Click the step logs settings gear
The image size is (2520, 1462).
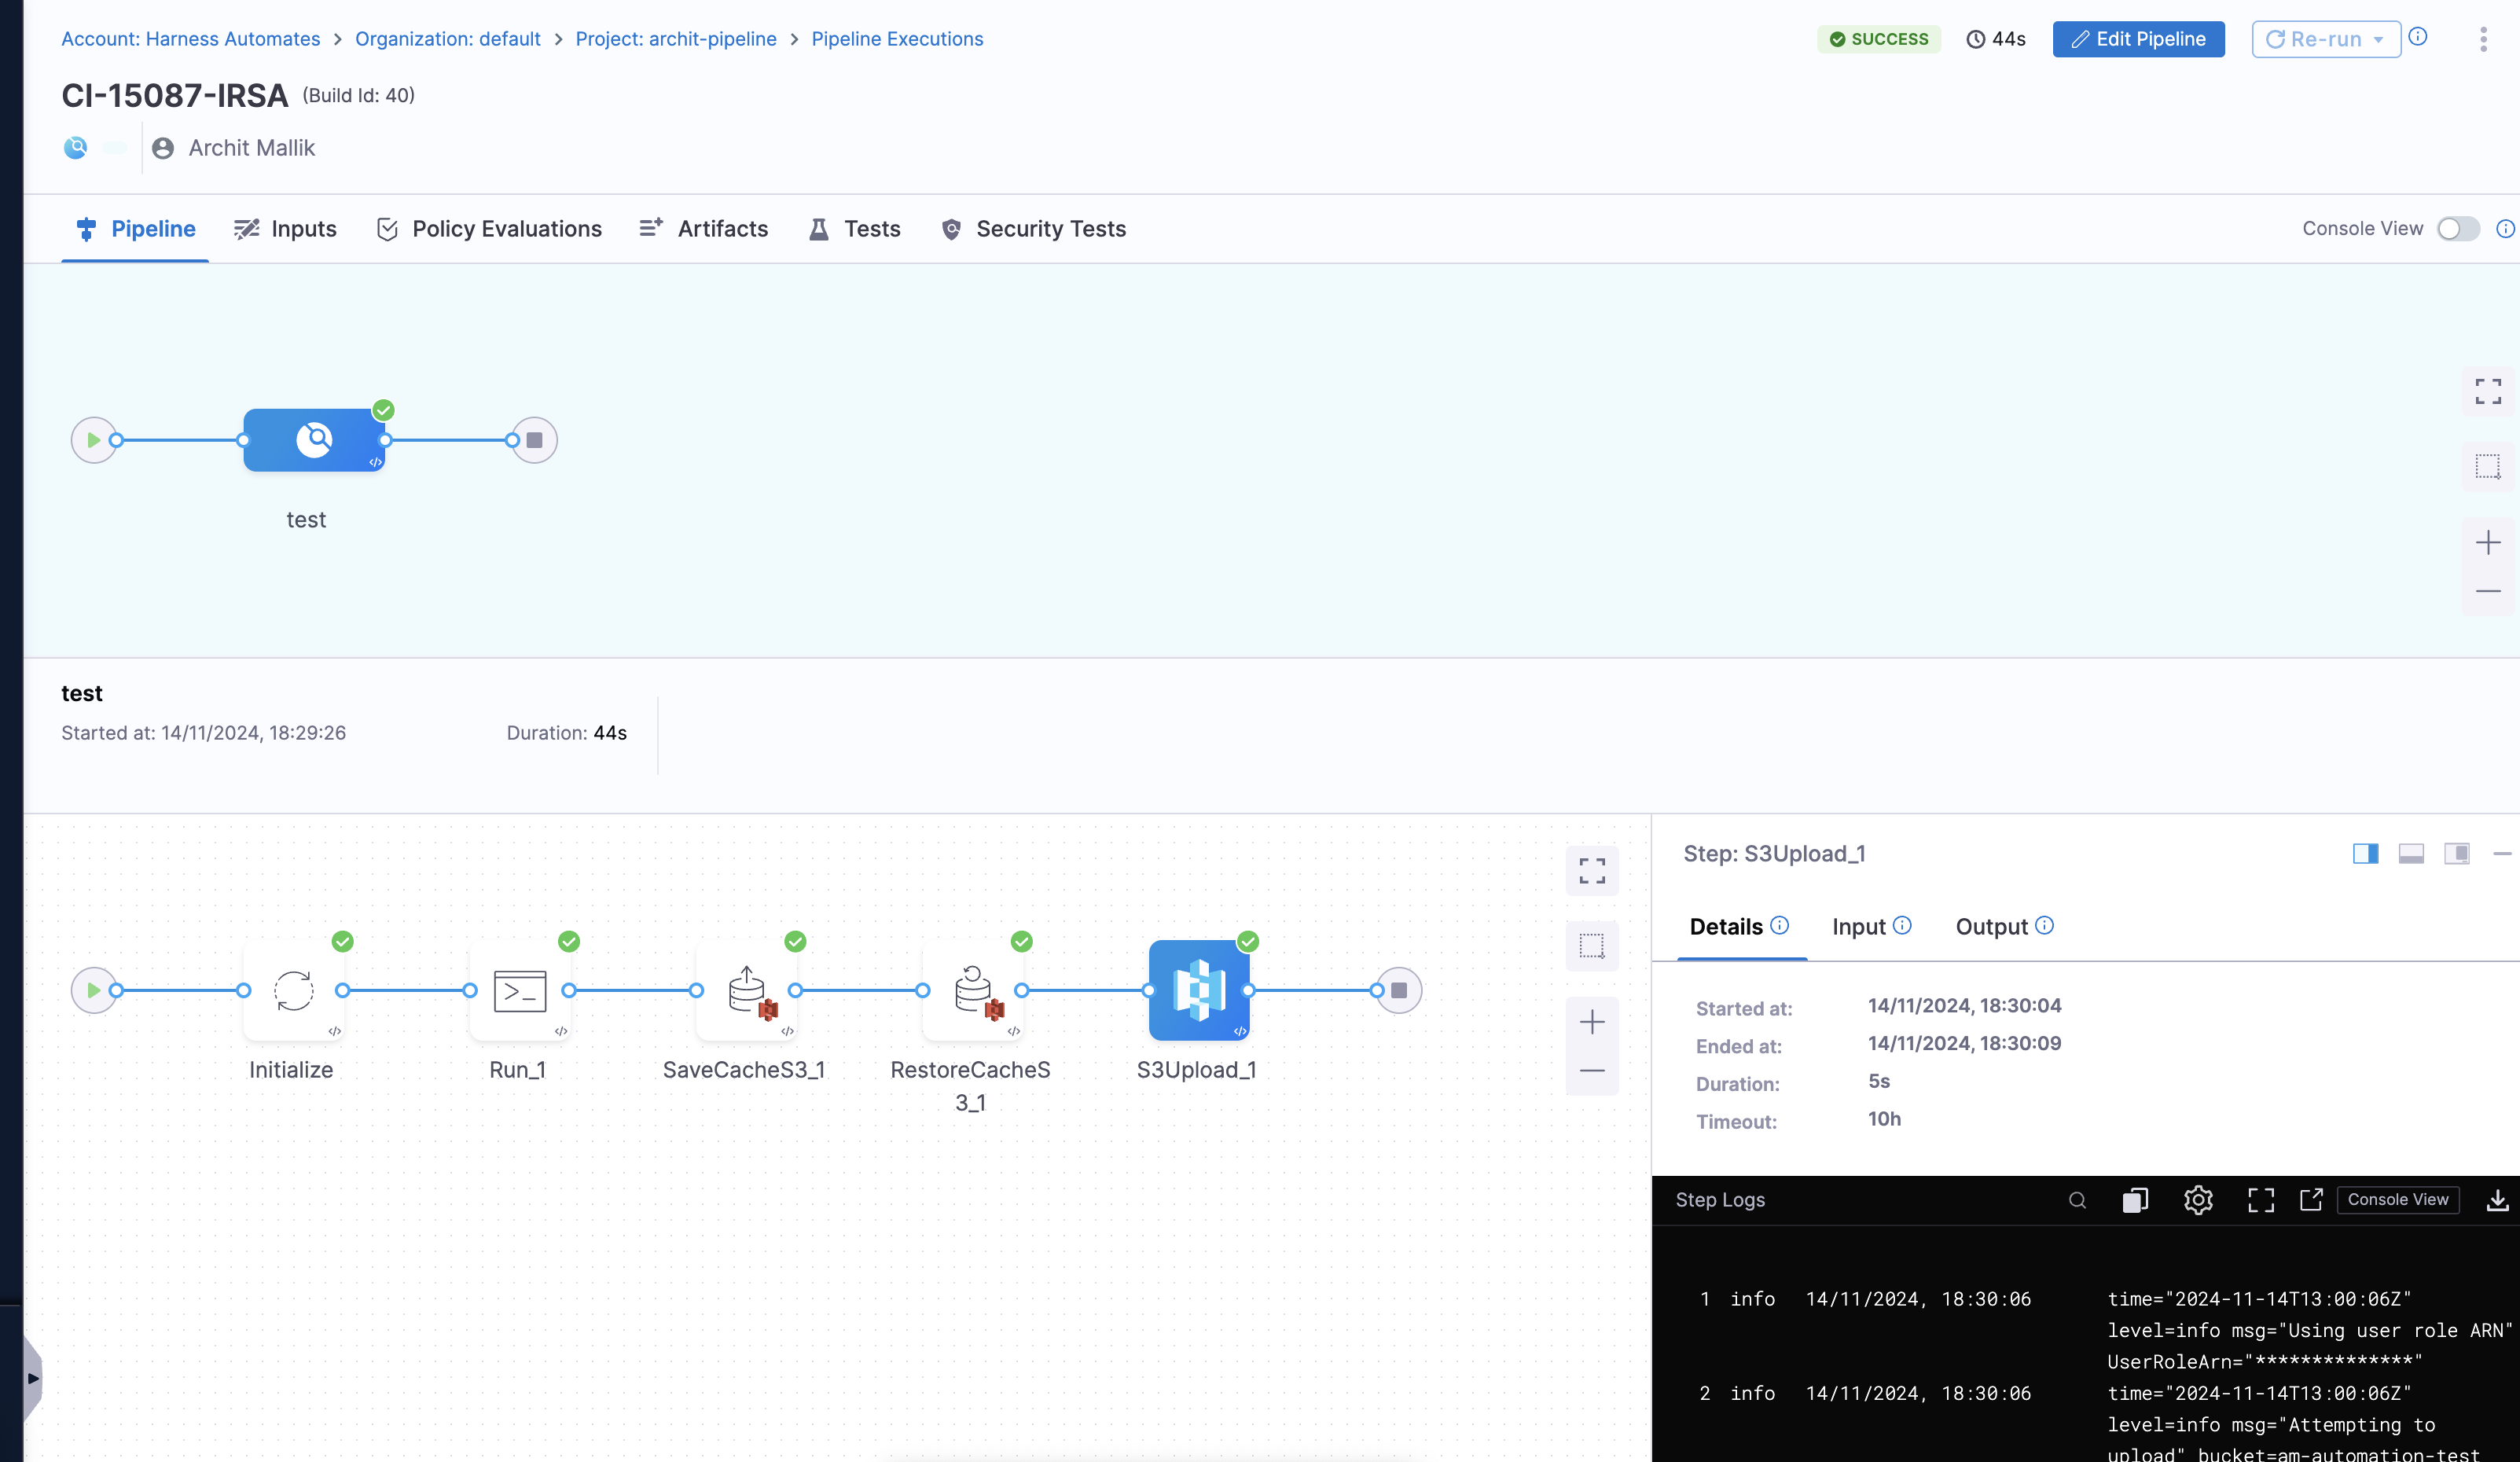click(2197, 1199)
